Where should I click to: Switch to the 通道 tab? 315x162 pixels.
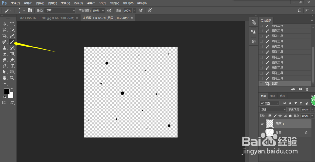(x=272, y=96)
